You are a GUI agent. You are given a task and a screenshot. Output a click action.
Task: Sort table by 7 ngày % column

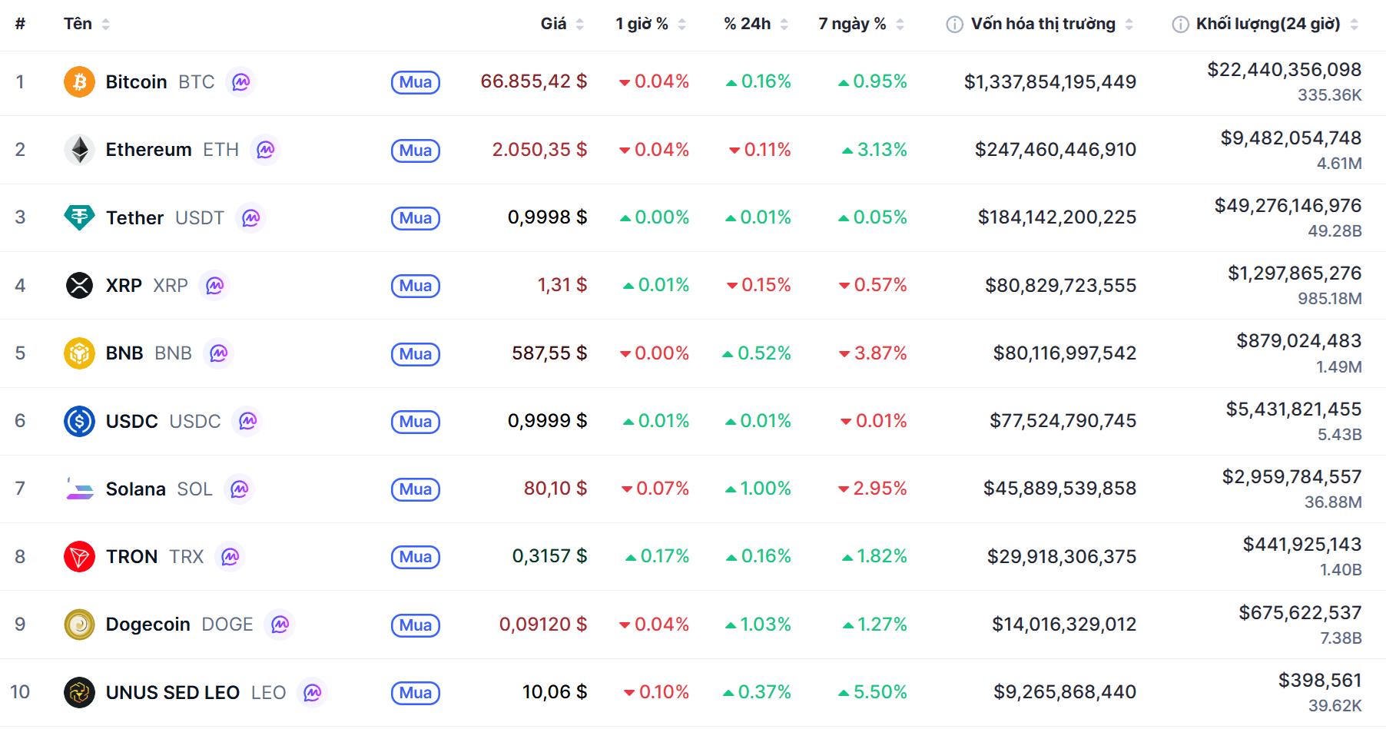pos(861,24)
